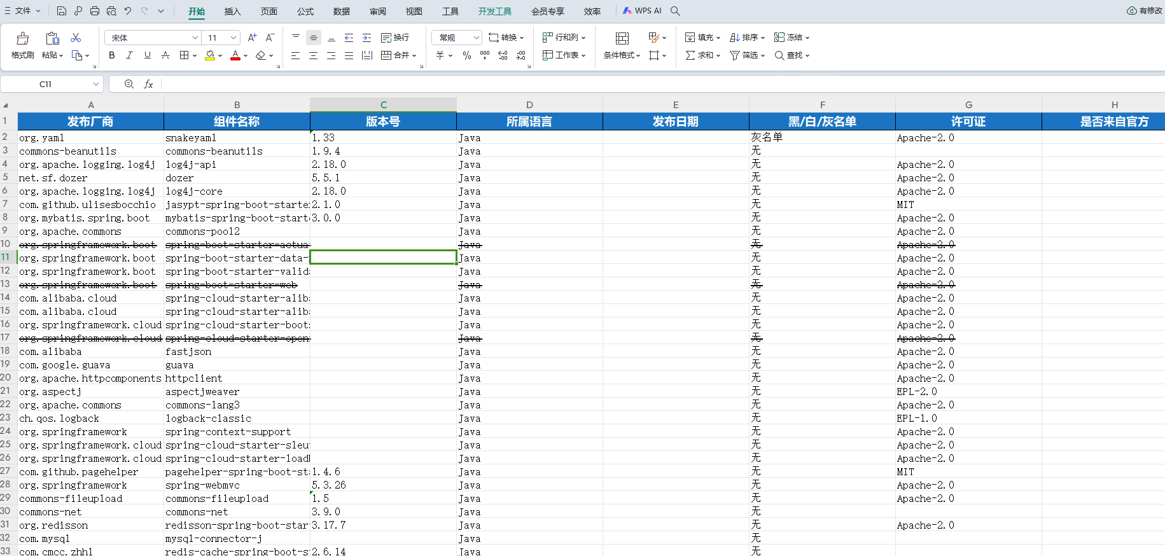Screen dimensions: 1165x556
Task: Increase decimal places icon
Action: point(503,55)
